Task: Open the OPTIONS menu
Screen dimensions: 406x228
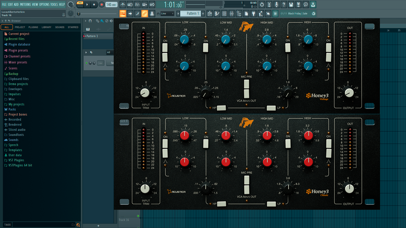Action: [x=44, y=4]
